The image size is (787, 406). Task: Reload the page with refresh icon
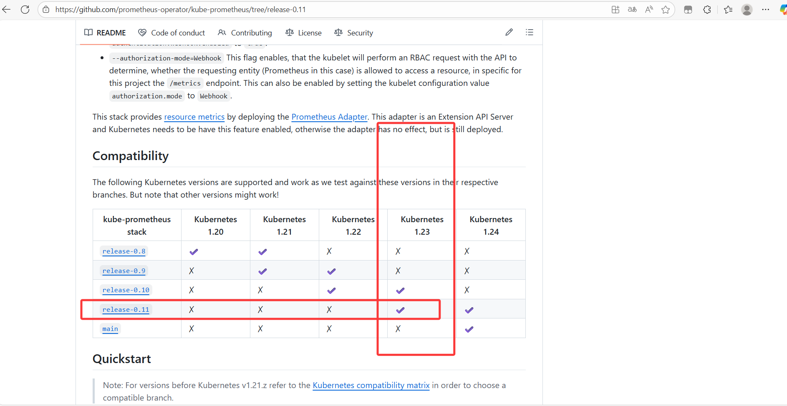coord(25,10)
